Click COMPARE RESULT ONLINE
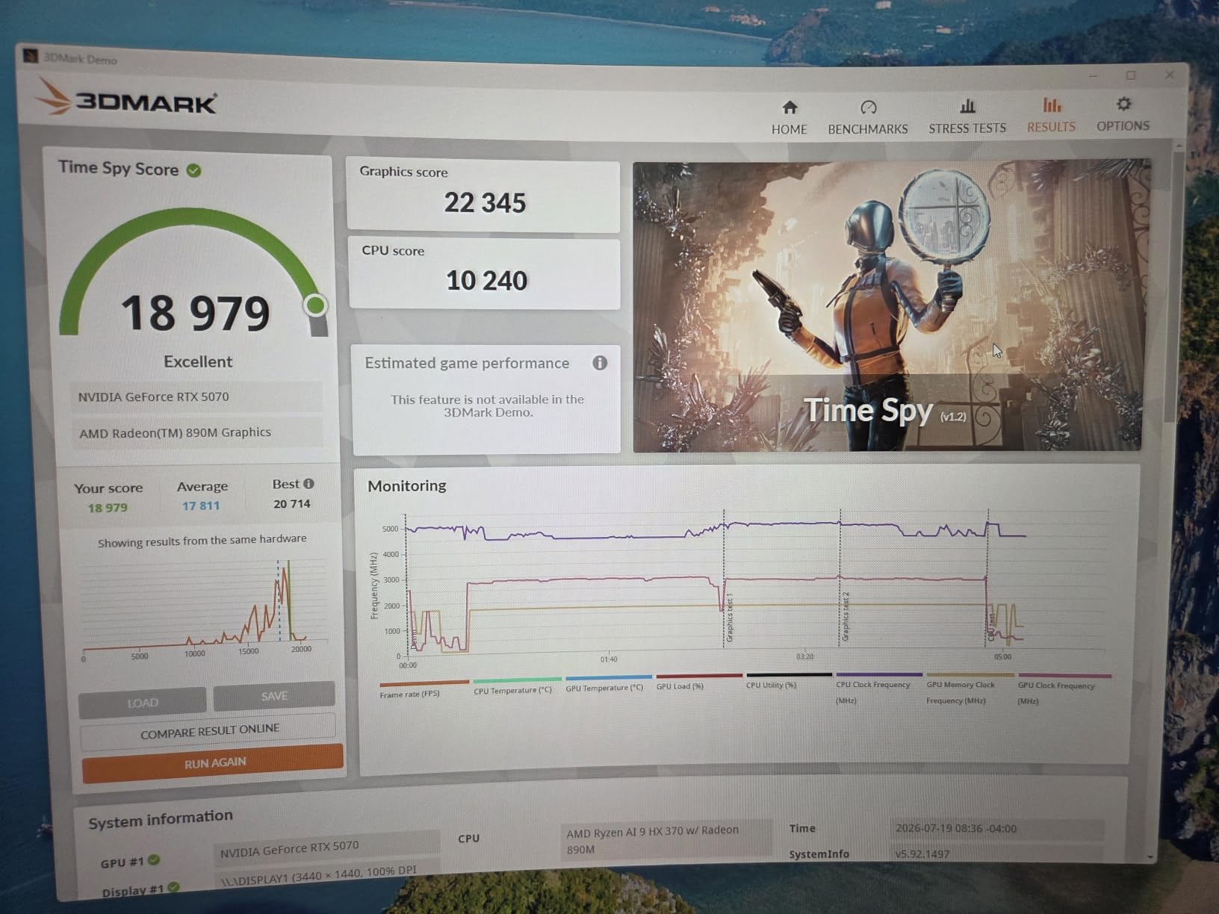Viewport: 1219px width, 914px height. click(208, 731)
